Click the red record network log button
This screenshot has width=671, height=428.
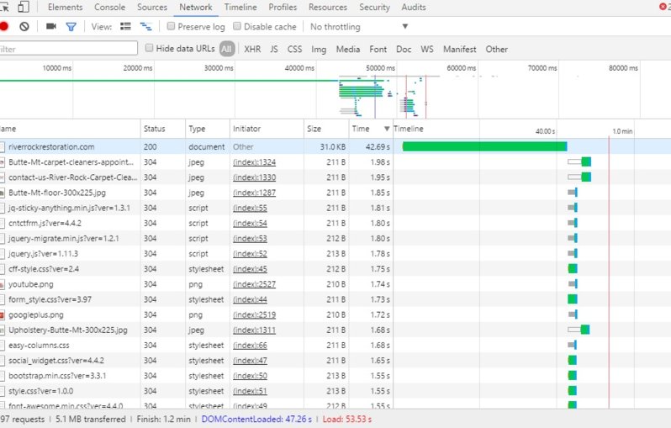point(3,27)
